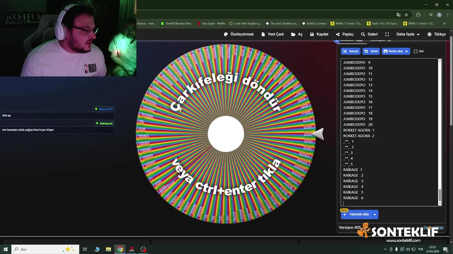The width and height of the screenshot is (453, 254).
Task: Tick the İleri checkbox
Action: [x=415, y=52]
